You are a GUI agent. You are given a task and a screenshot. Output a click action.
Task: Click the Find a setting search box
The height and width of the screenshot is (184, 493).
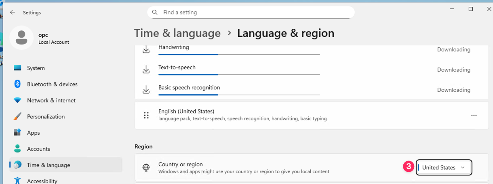[251, 13]
